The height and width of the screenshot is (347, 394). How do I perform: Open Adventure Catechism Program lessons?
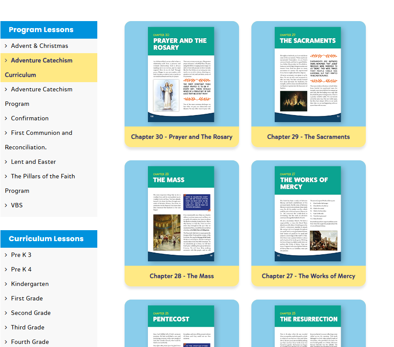(x=41, y=89)
